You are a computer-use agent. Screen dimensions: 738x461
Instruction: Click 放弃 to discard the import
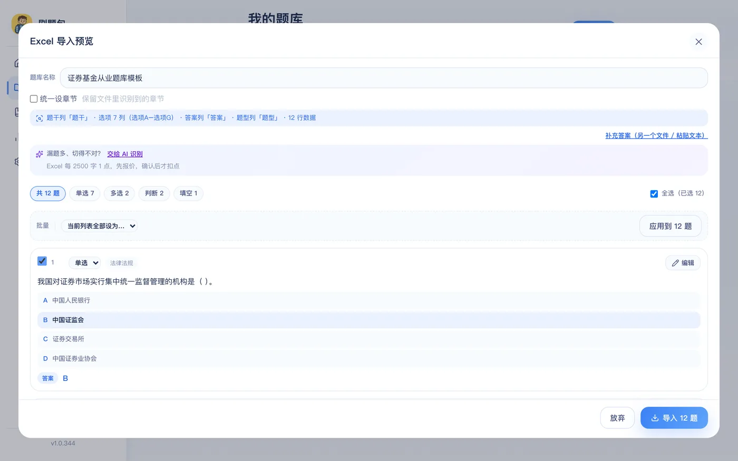pyautogui.click(x=617, y=418)
